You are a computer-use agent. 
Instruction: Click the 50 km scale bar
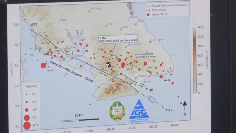click(79, 120)
